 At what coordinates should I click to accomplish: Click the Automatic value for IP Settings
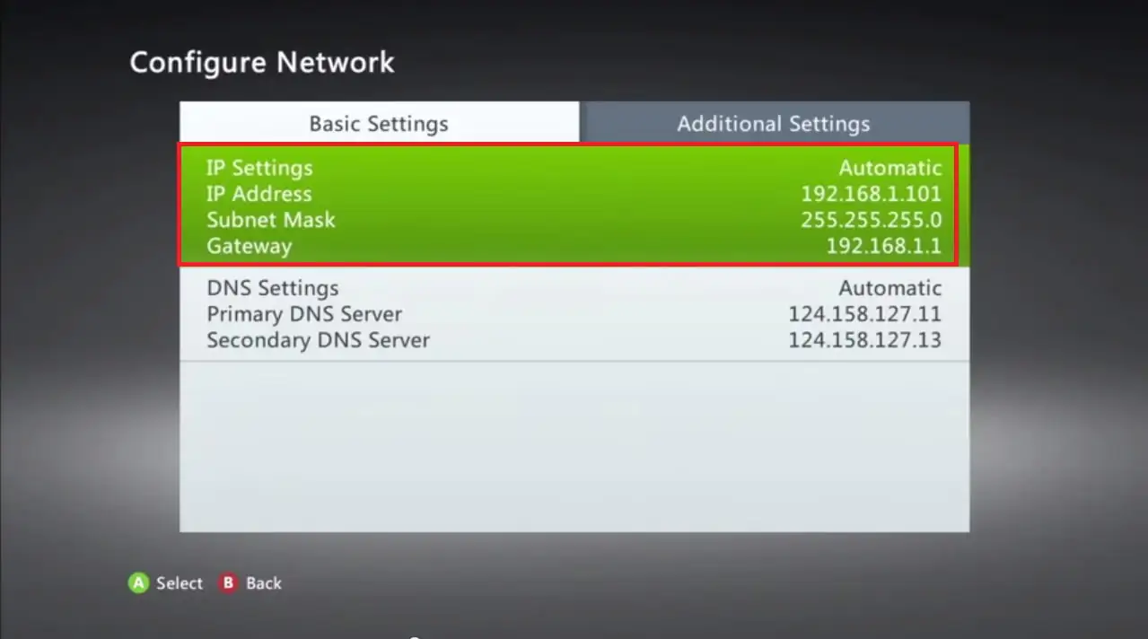pos(890,168)
